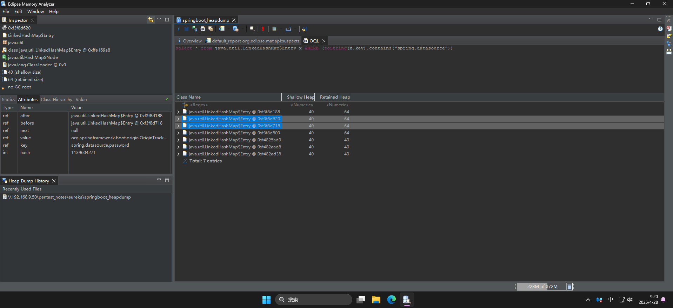The image size is (673, 308).
Task: Click the calculate retained size icon
Action: pos(274,29)
